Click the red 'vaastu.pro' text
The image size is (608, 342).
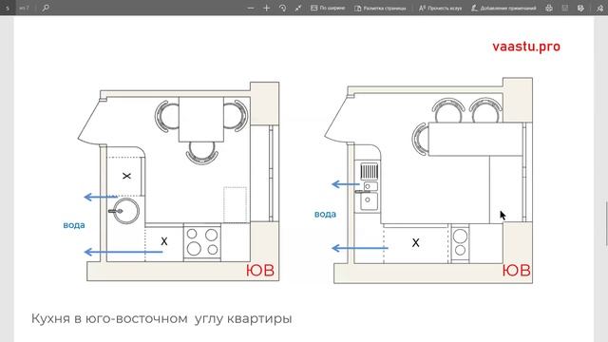click(526, 47)
